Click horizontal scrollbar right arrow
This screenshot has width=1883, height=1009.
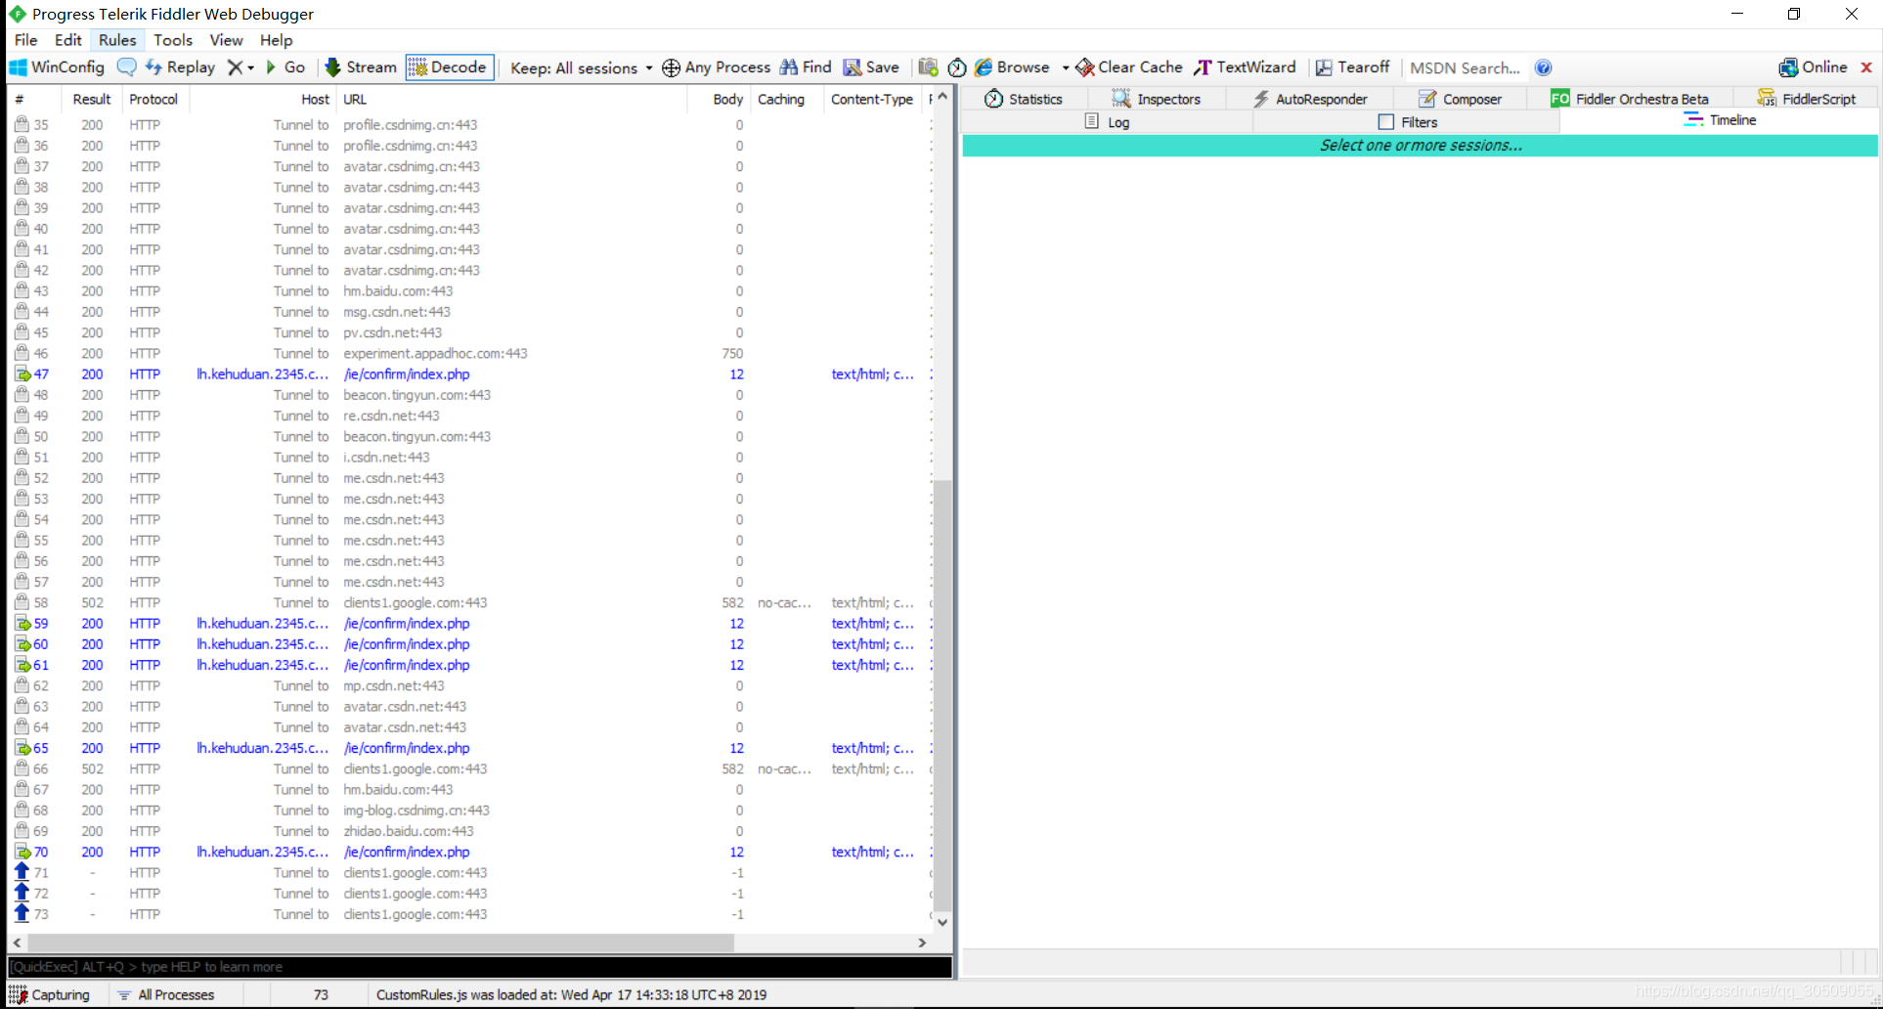pyautogui.click(x=922, y=943)
